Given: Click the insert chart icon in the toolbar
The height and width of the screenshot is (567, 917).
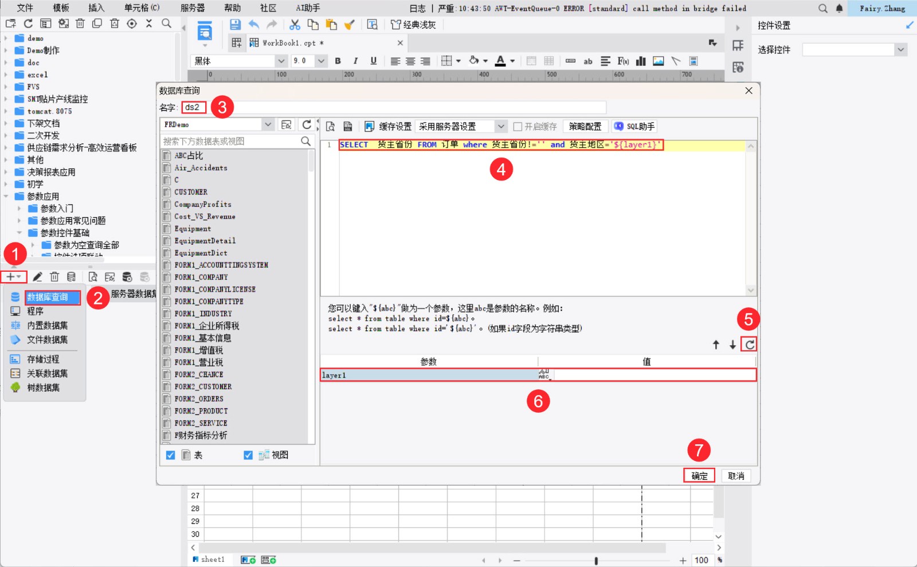Looking at the screenshot, I should [641, 61].
